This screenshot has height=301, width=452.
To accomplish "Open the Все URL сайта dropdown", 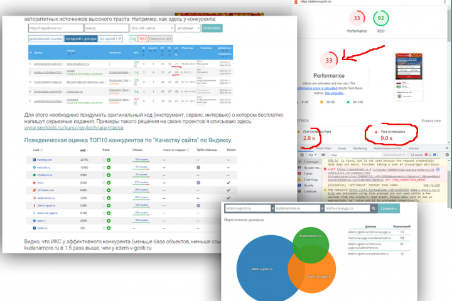I will point(152,28).
